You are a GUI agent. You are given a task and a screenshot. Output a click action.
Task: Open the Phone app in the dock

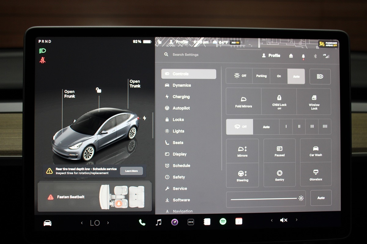(142, 222)
